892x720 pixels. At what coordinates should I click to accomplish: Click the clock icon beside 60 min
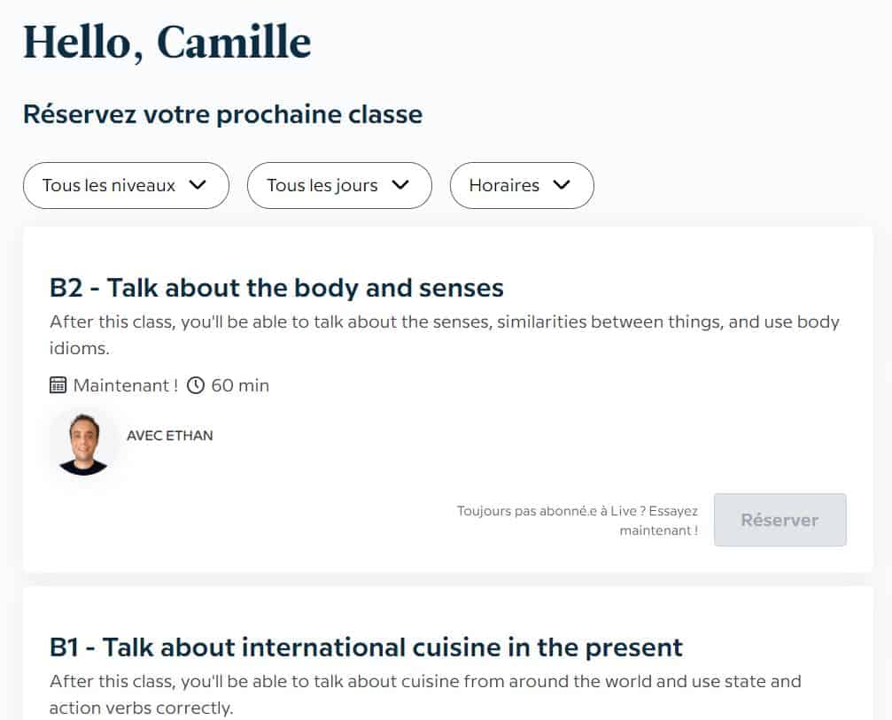[196, 385]
